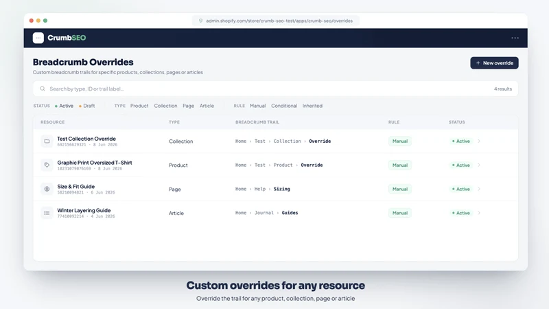Focus the search by type field
Screen dimensions: 549x309
point(276,89)
